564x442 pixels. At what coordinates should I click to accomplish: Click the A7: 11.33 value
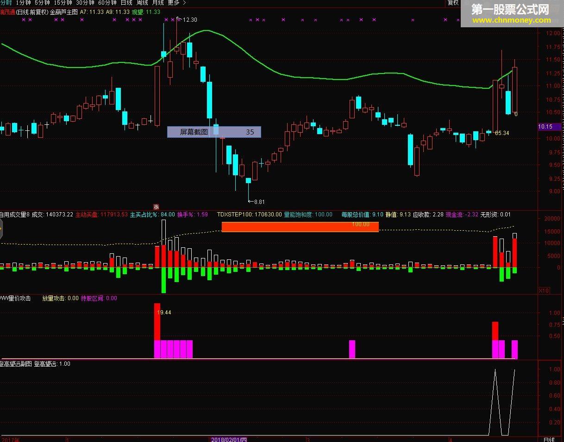[x=92, y=12]
